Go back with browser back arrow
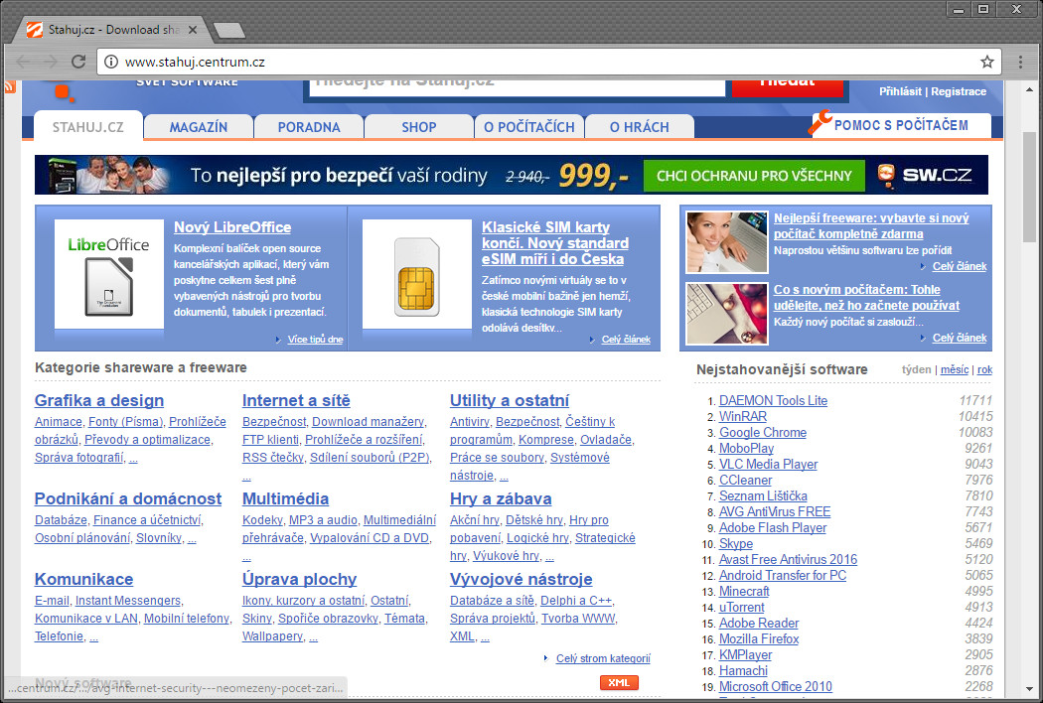The image size is (1043, 703). [23, 62]
